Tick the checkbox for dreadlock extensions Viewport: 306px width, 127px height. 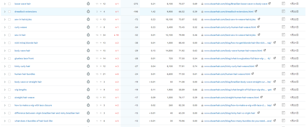point(9,12)
